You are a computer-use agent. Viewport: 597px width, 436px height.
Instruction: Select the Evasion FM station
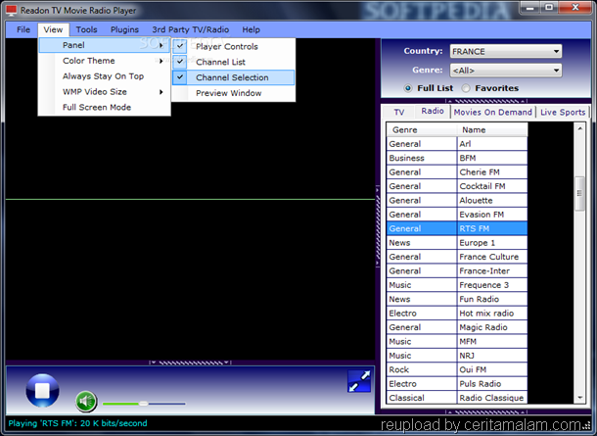point(492,215)
